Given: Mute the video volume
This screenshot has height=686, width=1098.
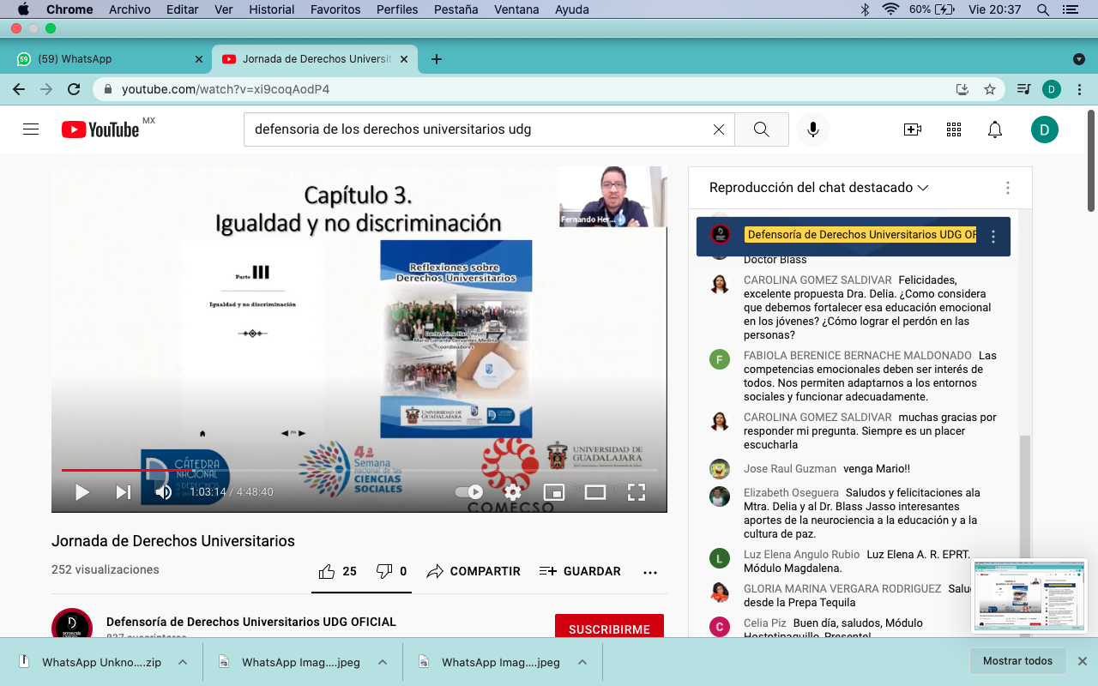Looking at the screenshot, I should click(x=163, y=492).
